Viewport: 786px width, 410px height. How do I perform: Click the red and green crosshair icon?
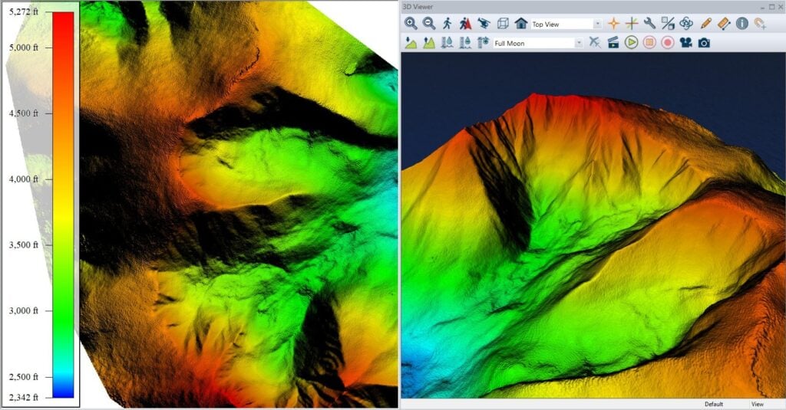pyautogui.click(x=631, y=24)
